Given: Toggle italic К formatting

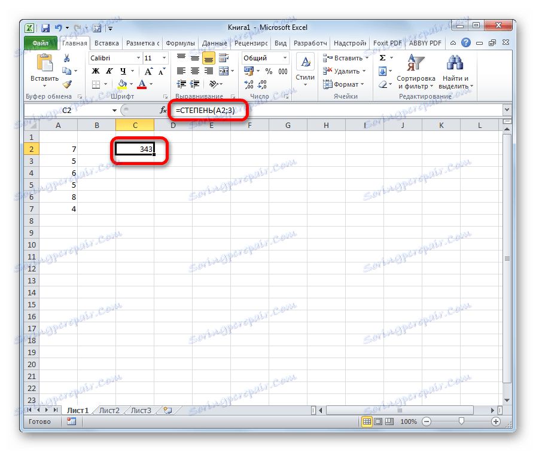Looking at the screenshot, I should [x=109, y=71].
